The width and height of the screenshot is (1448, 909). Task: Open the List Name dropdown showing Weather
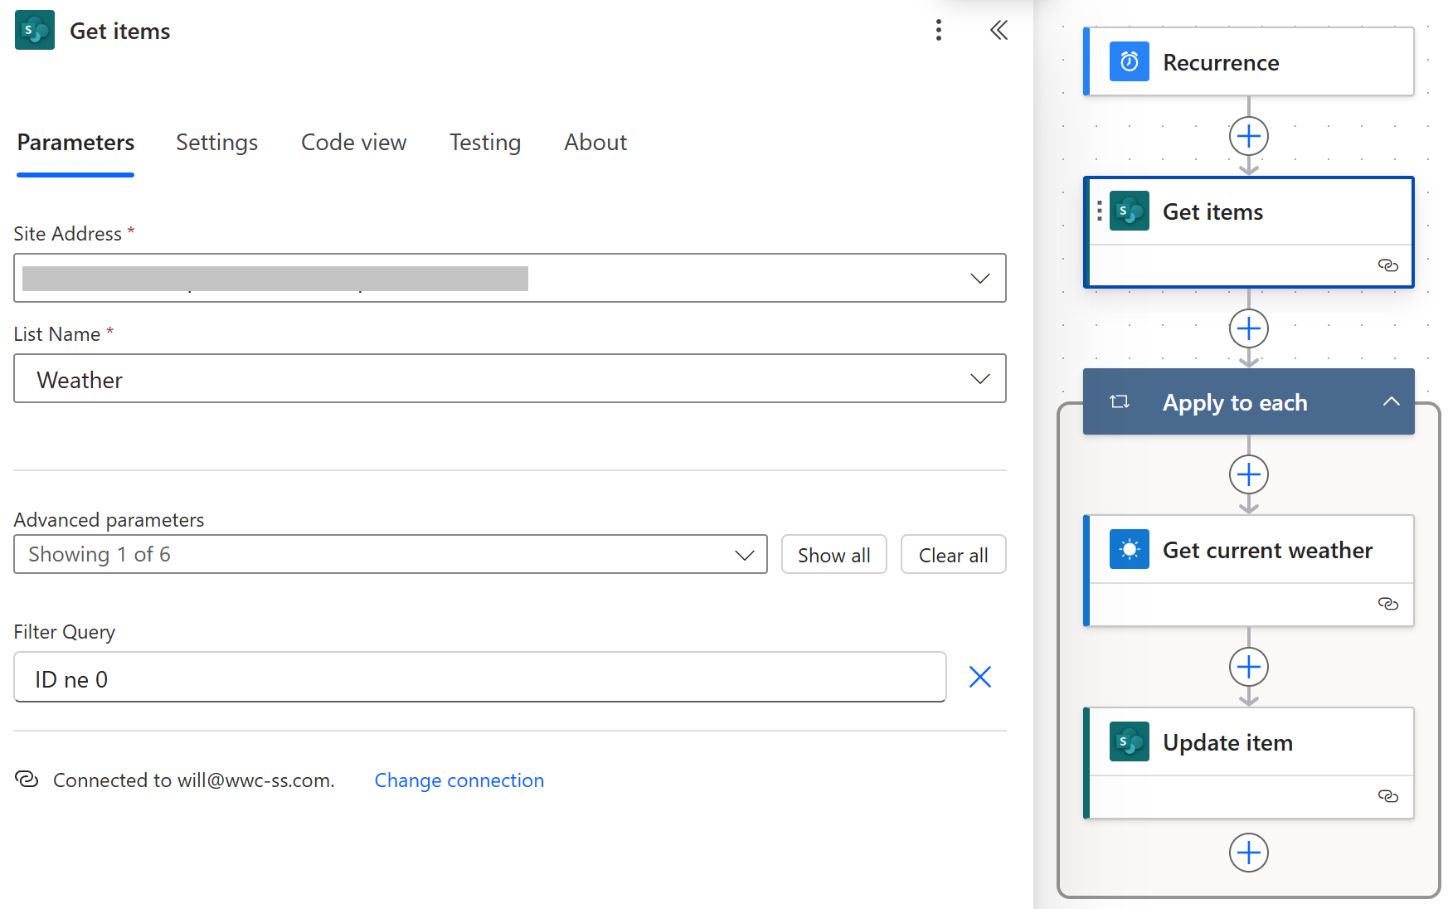[510, 379]
